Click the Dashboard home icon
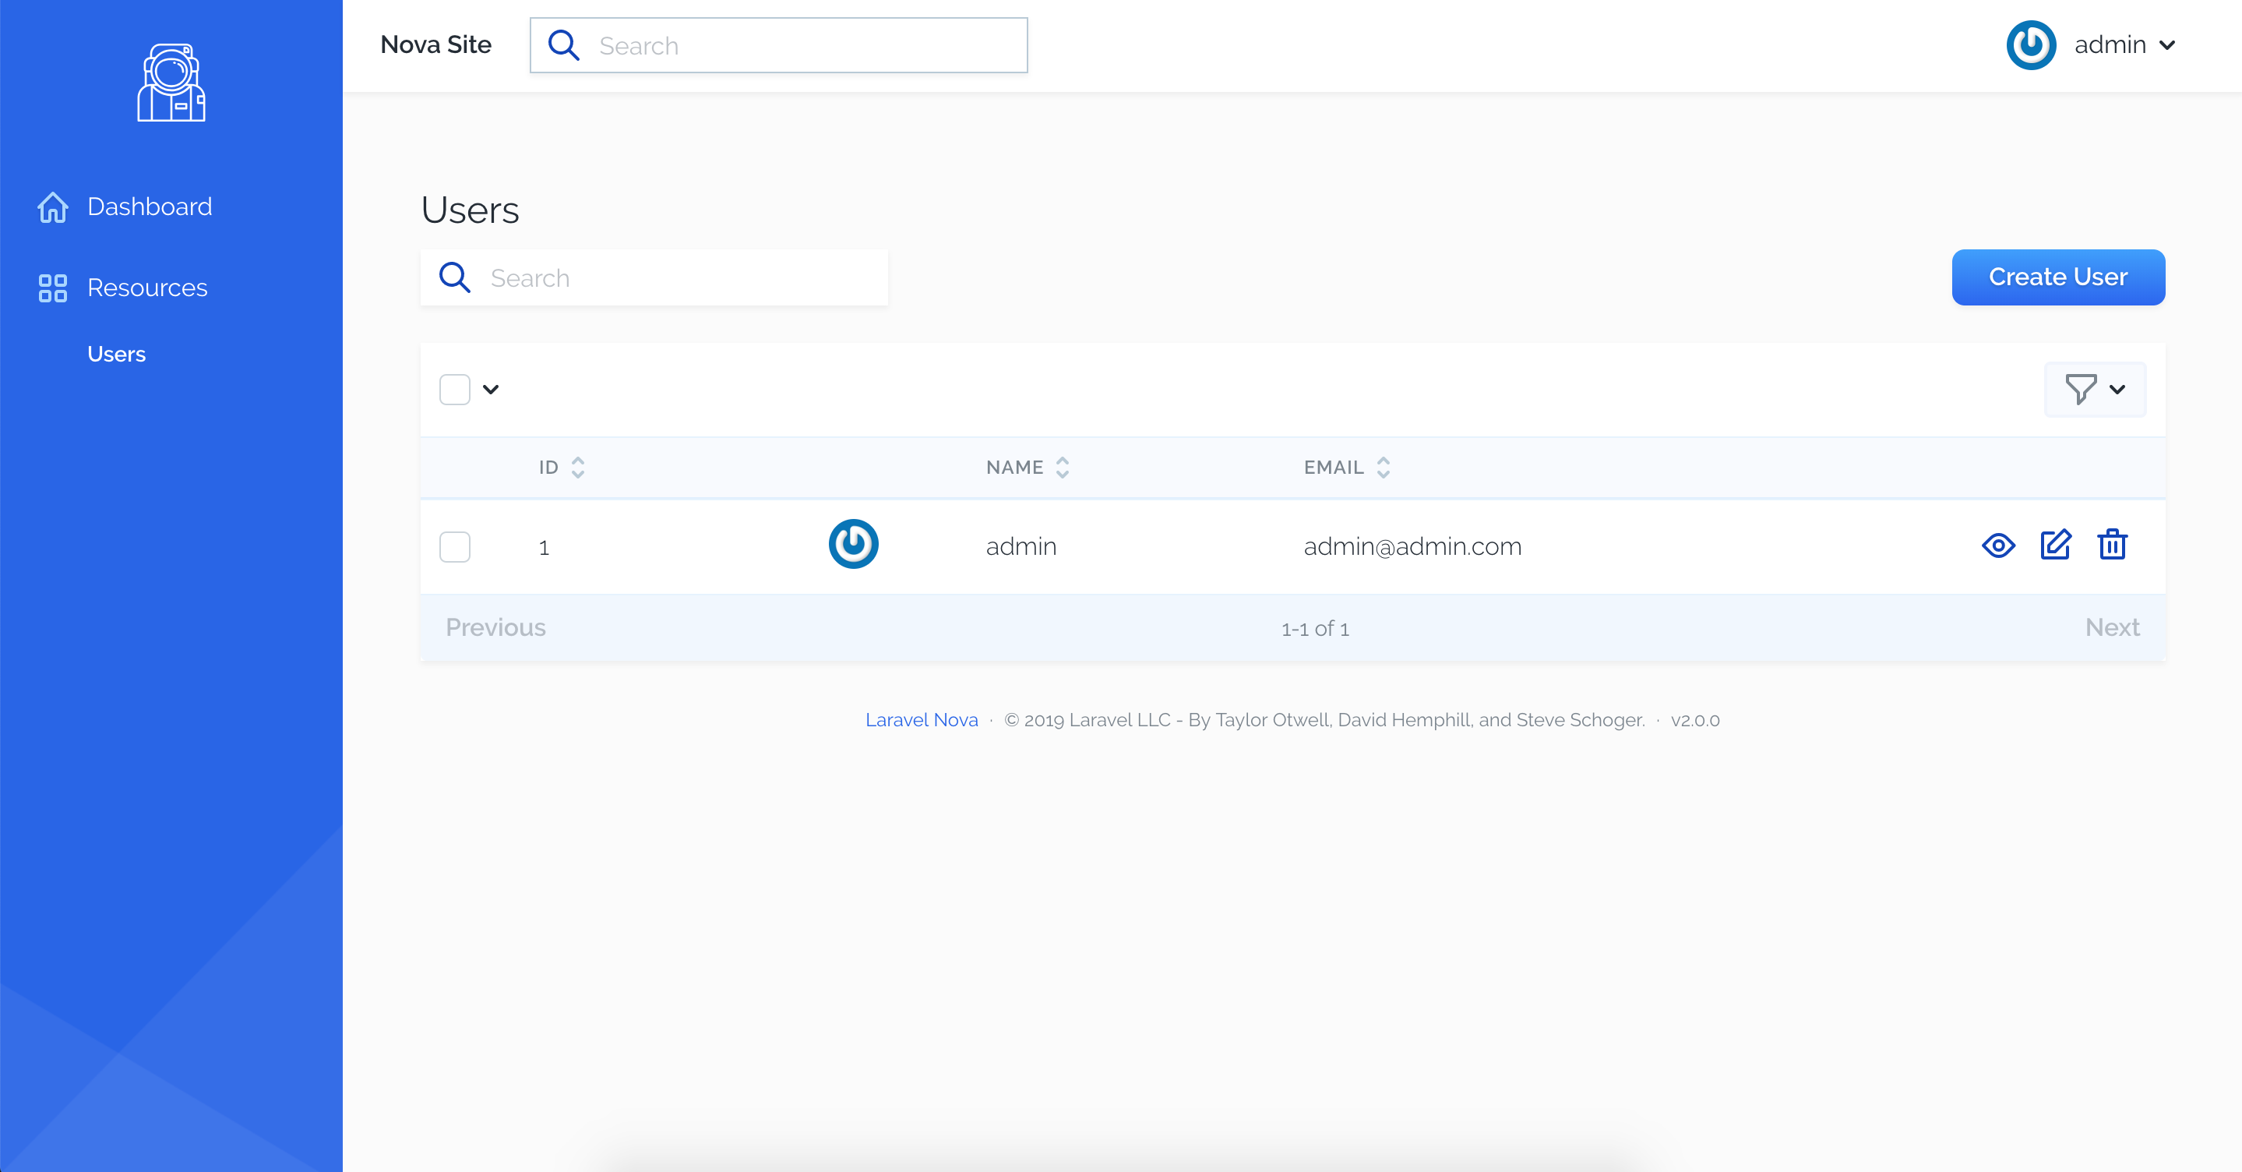Viewport: 2242px width, 1172px height. click(52, 207)
